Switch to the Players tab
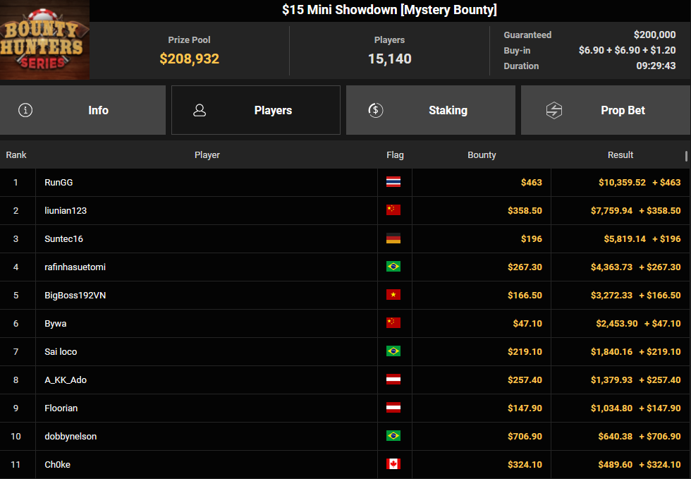The width and height of the screenshot is (691, 479). pyautogui.click(x=255, y=110)
